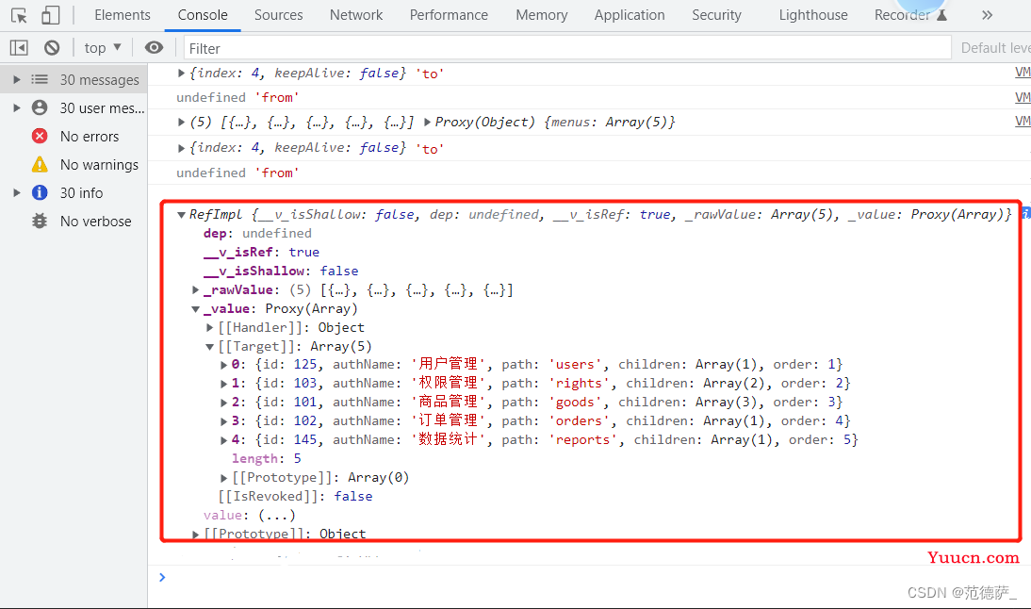Click the 'dep: undefined' property
1031x609 pixels.
point(258,234)
